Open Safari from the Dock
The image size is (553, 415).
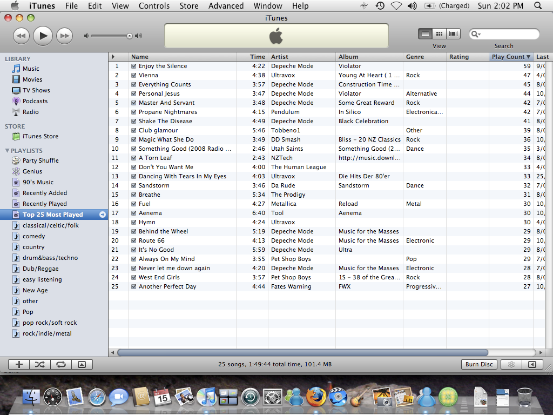[97, 397]
